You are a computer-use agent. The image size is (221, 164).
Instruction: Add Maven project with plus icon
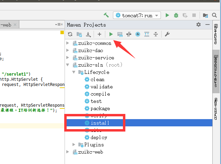[99, 34]
